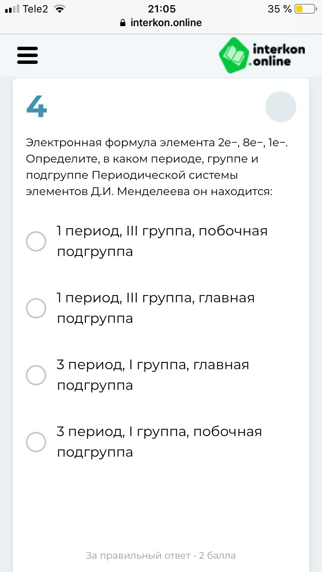Select radio for 1 период, III группа, побочная

[x=36, y=241]
